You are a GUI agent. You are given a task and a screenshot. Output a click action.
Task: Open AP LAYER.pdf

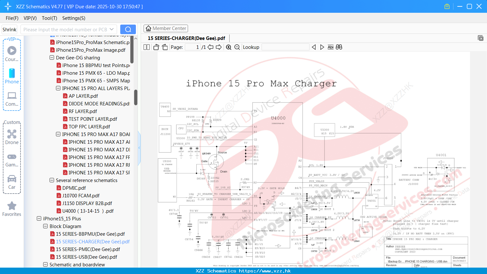(81, 96)
